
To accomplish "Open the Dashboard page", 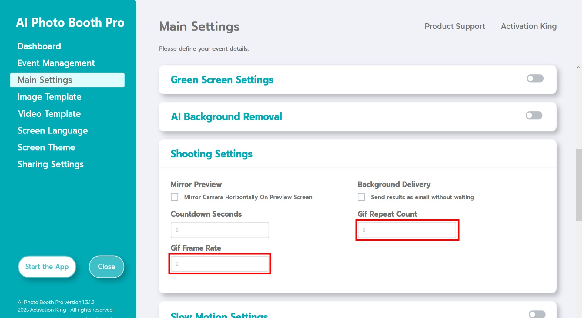I will click(39, 46).
